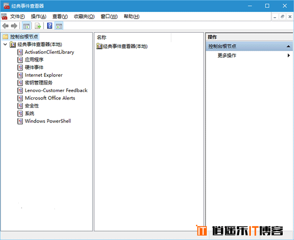Open the 文件(F) menu
This screenshot has height=240, width=294.
pos(17,17)
